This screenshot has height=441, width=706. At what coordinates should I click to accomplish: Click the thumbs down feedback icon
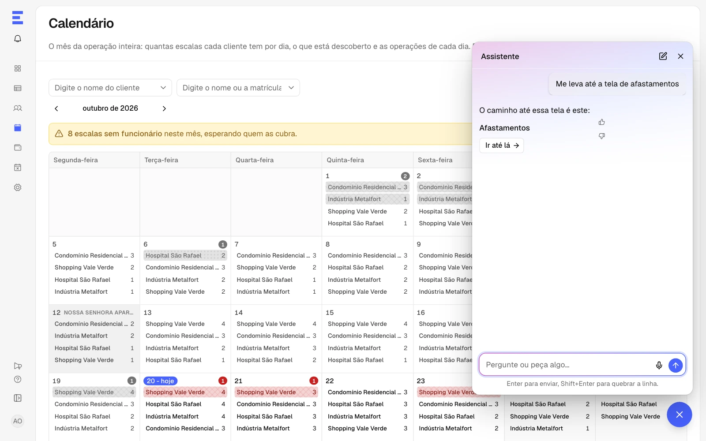pyautogui.click(x=602, y=136)
